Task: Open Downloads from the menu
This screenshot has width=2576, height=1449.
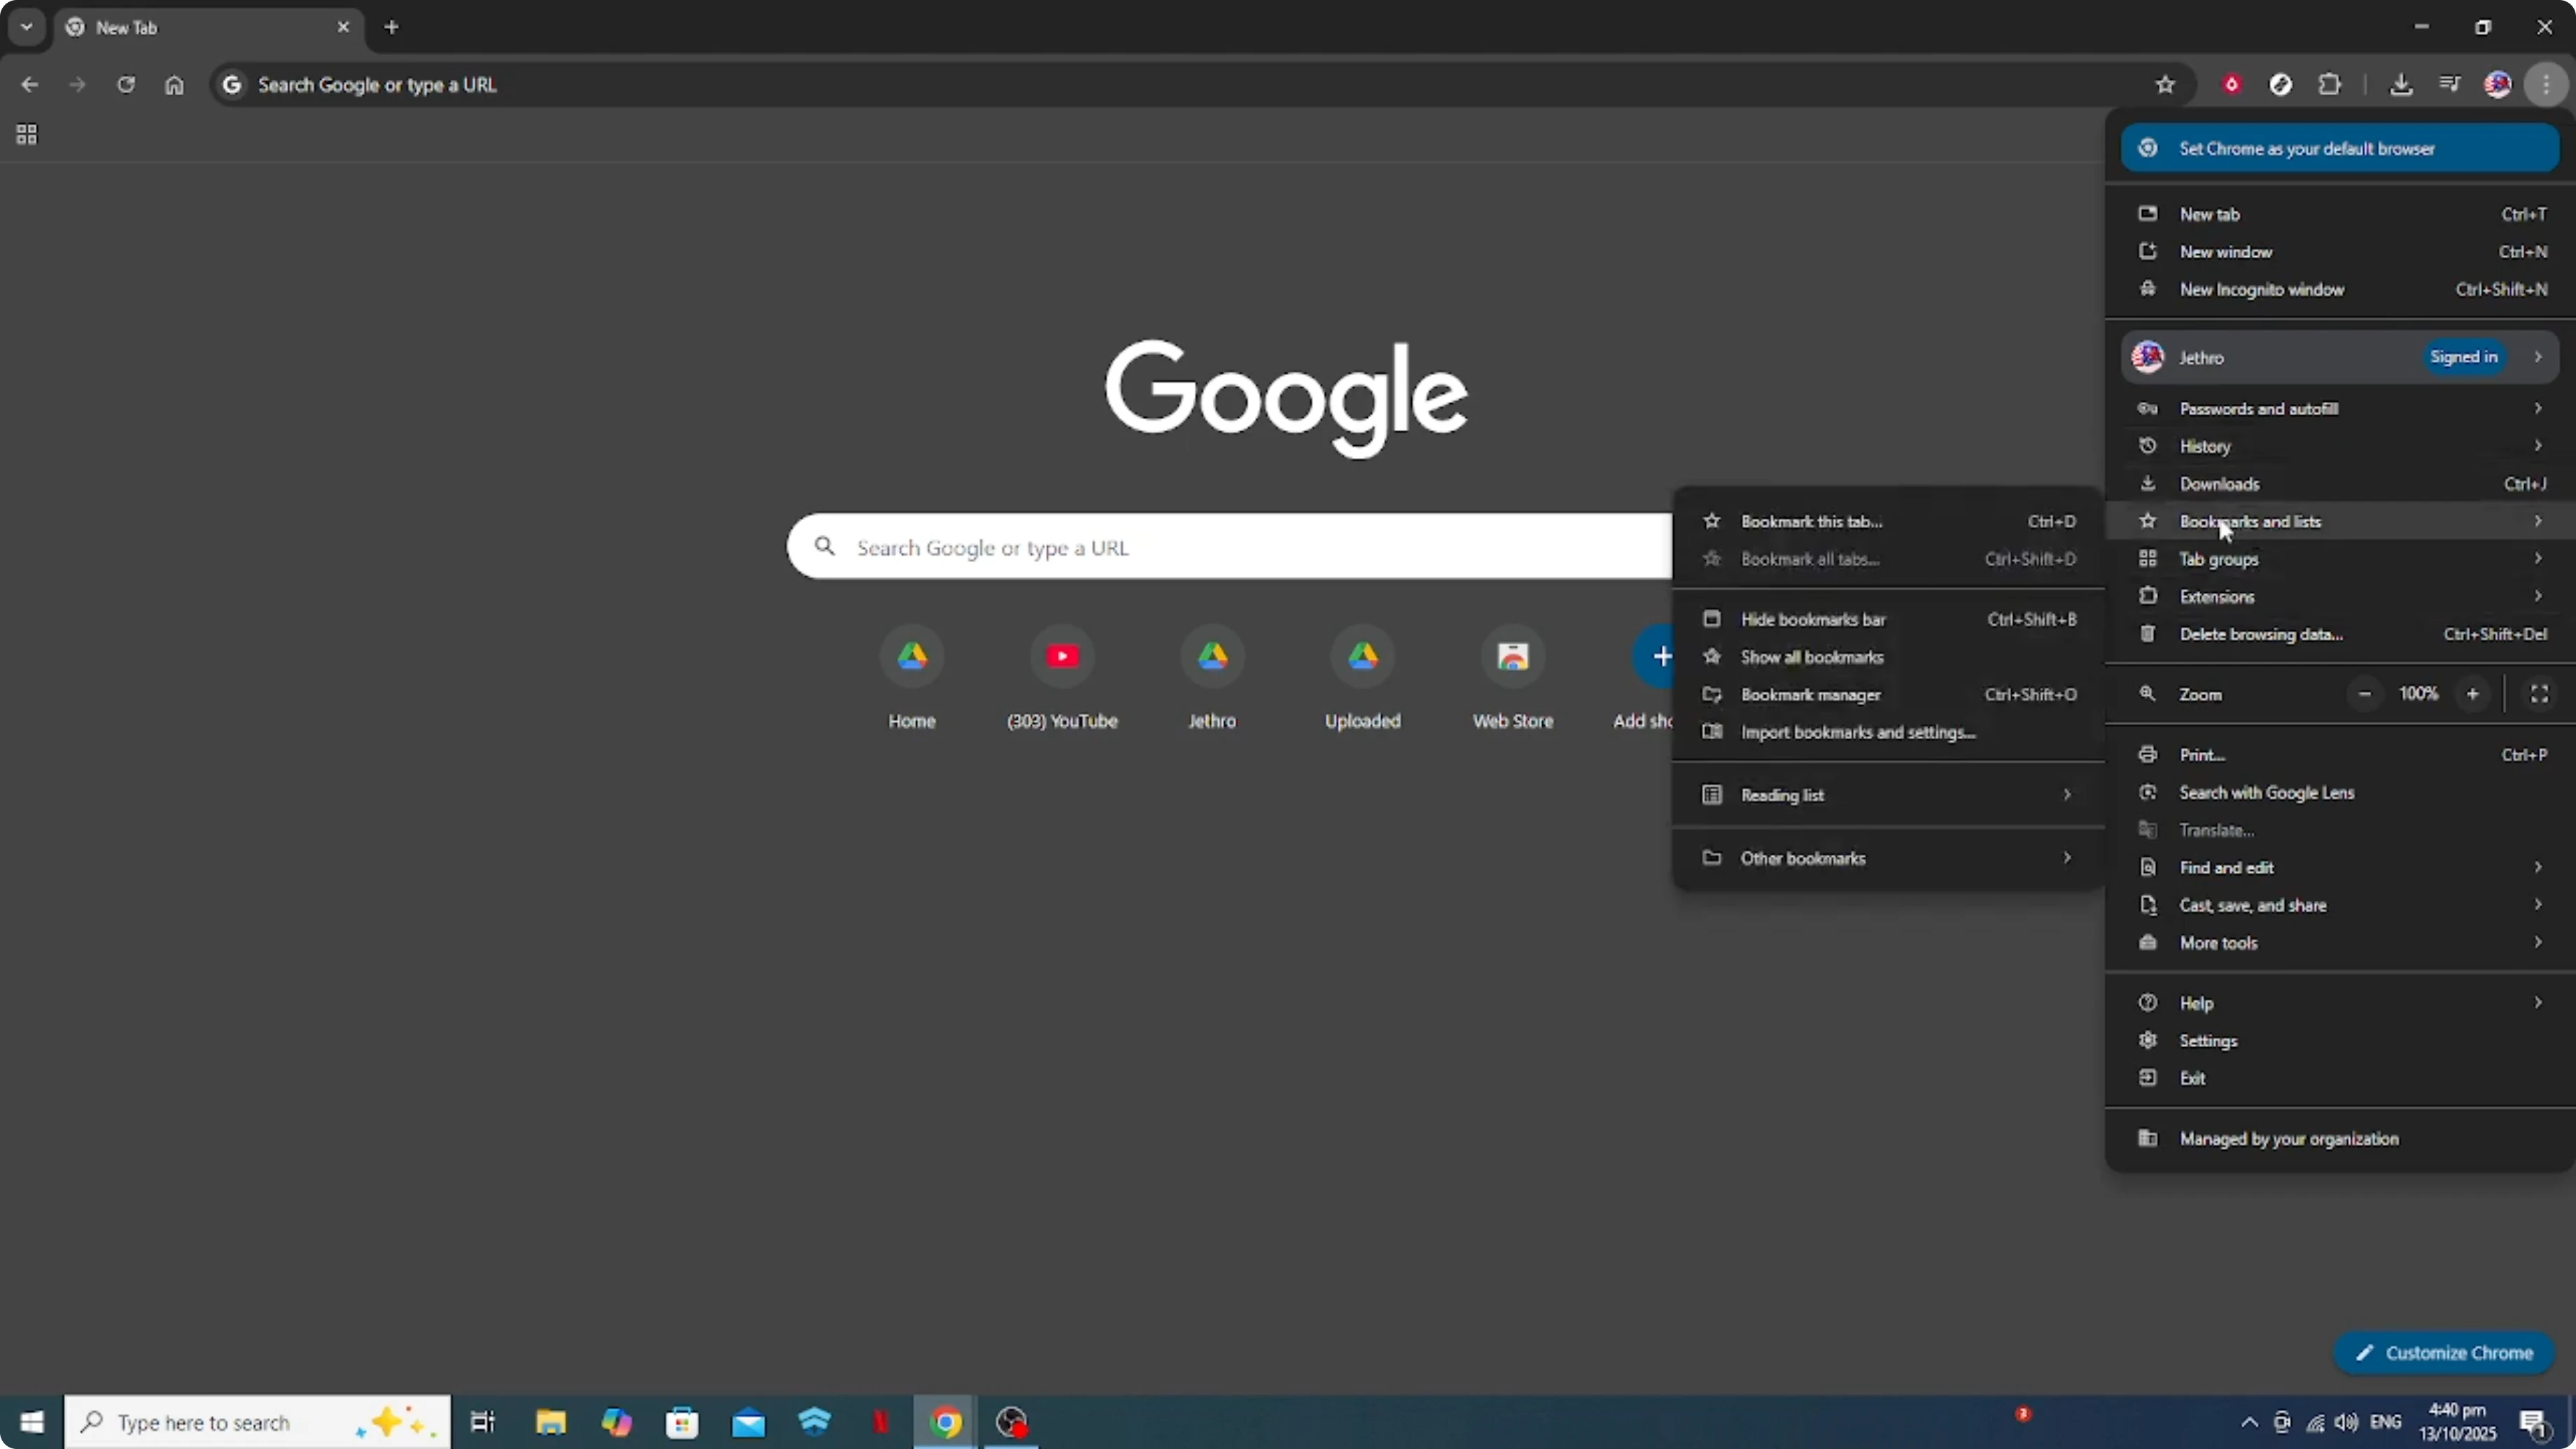Action: [x=2340, y=484]
